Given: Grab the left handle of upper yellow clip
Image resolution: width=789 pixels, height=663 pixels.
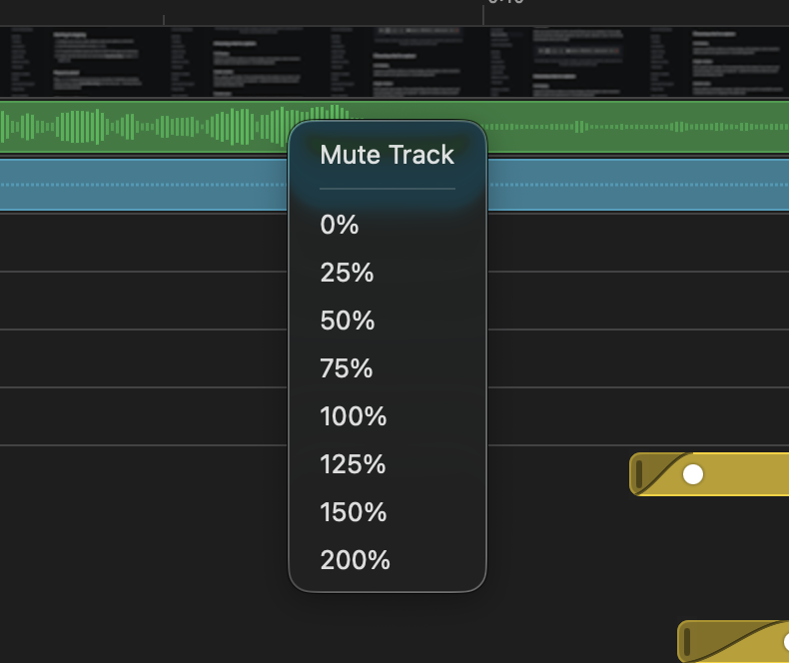Looking at the screenshot, I should [639, 474].
